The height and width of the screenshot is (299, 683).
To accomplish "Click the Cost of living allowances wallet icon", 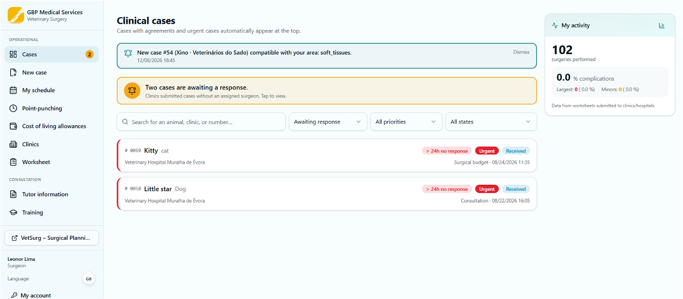I will pyautogui.click(x=13, y=126).
